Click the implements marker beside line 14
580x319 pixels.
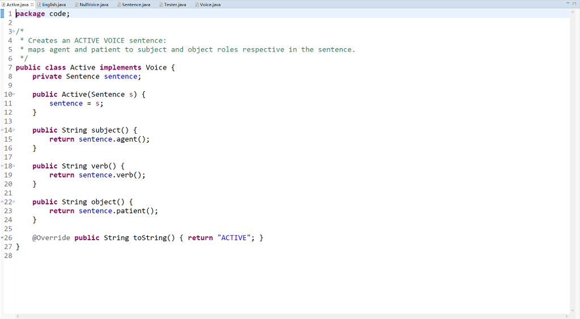[x=2, y=130]
